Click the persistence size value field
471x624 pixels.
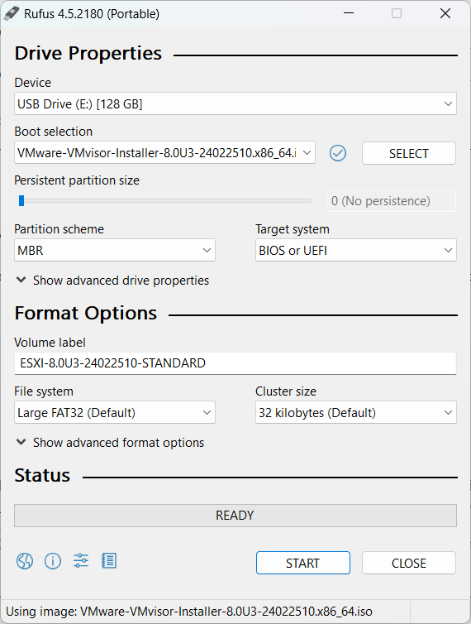(391, 201)
